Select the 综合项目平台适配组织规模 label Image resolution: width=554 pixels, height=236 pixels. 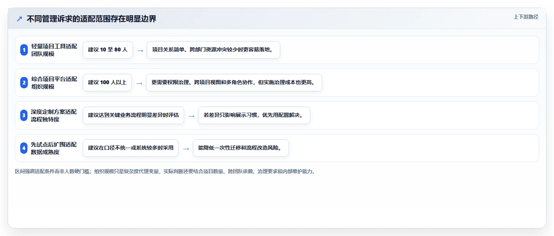pos(54,83)
